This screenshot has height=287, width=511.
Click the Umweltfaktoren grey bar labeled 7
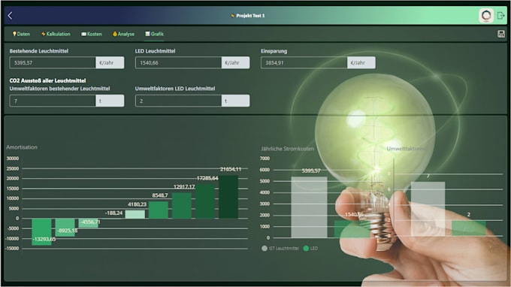(x=428, y=209)
